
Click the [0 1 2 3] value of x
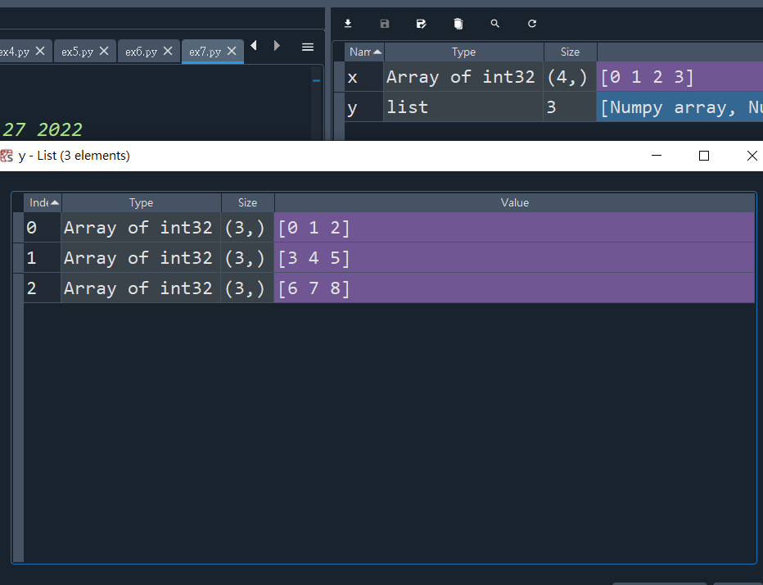pyautogui.click(x=679, y=76)
